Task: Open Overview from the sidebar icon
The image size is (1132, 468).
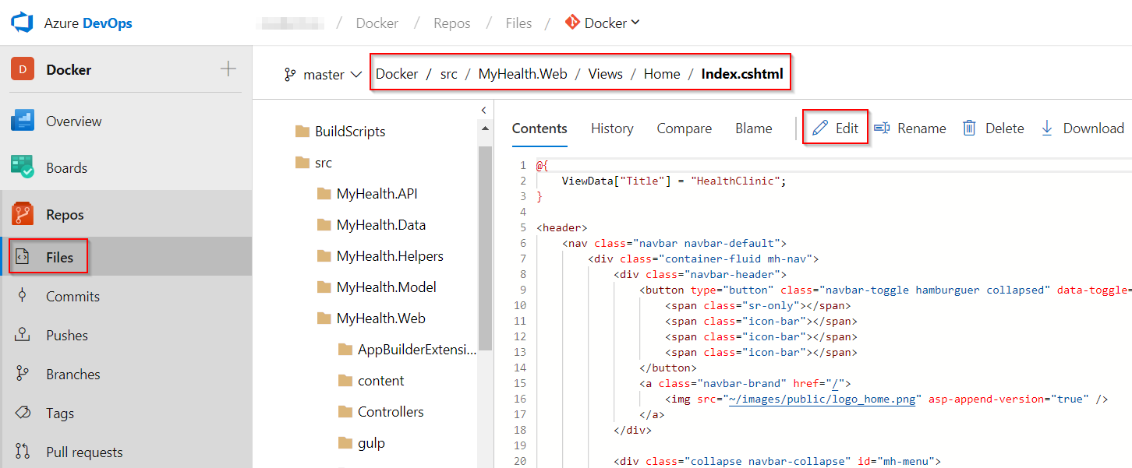Action: click(x=22, y=121)
